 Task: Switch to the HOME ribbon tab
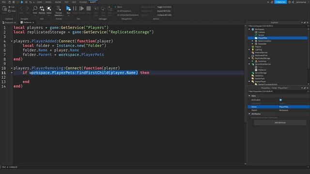(39, 2)
